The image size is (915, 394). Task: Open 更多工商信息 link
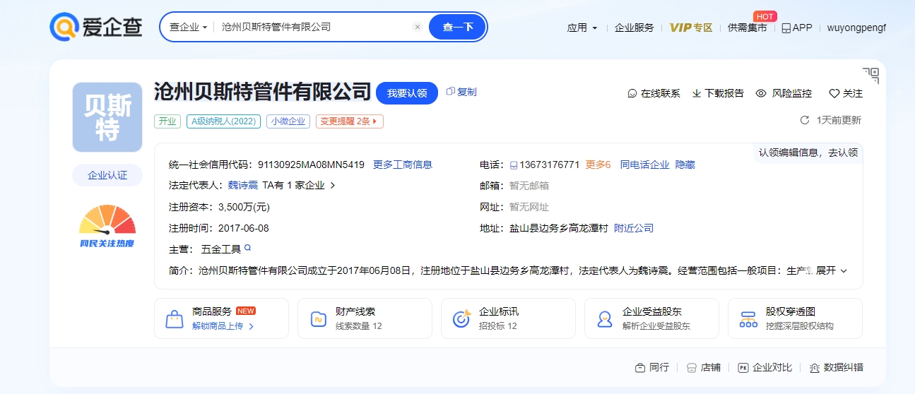[x=403, y=165]
